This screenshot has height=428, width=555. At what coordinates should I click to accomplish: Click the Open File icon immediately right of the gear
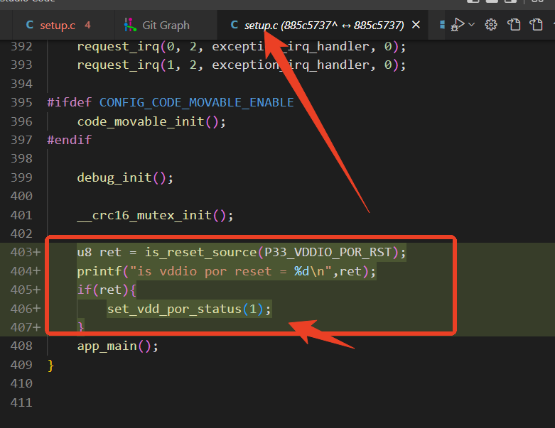[x=514, y=25]
